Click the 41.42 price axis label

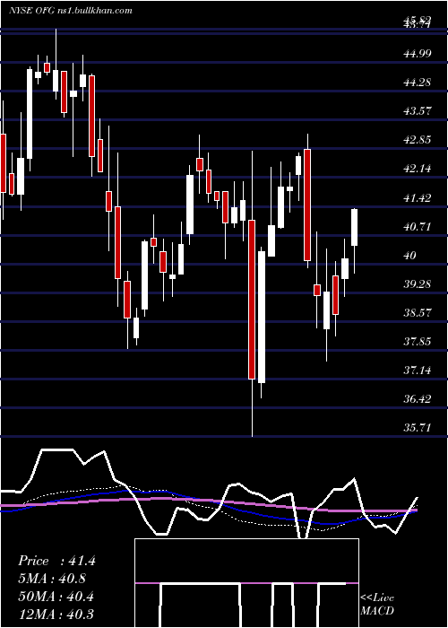pyautogui.click(x=418, y=197)
